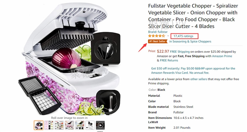Click the #1 Best Seller badge
Viewport: 247px width, 132px height.
click(158, 41)
